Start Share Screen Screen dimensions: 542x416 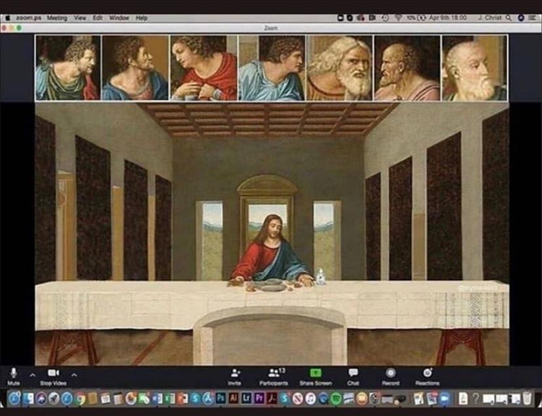316,377
